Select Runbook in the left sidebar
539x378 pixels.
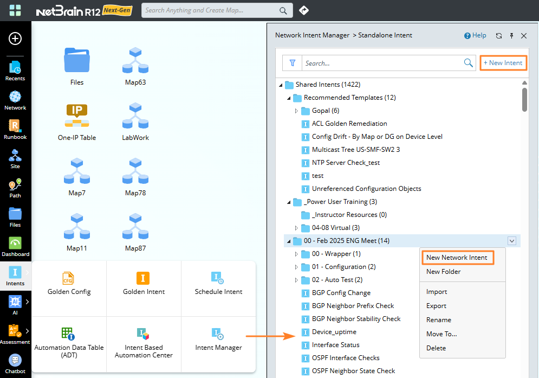pyautogui.click(x=15, y=129)
